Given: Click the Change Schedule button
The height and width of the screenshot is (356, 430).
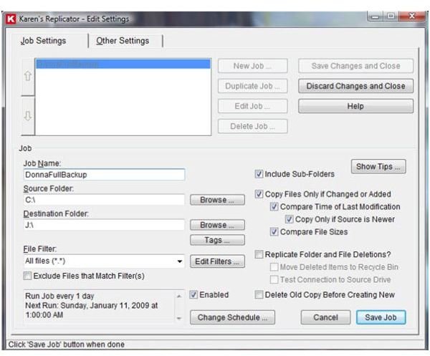Looking at the screenshot, I should click(232, 317).
